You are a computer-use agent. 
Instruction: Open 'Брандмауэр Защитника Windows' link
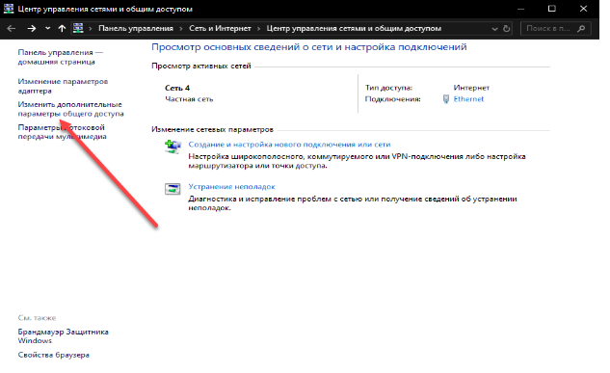(x=63, y=336)
